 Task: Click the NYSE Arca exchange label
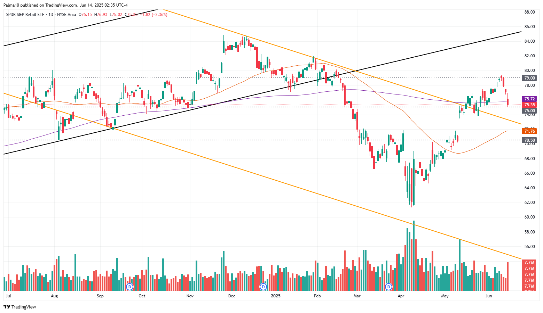tap(66, 15)
